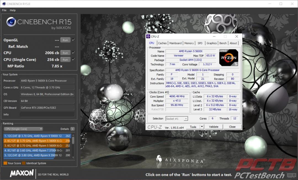298x180 pixels.
Task: Minimize the CPU-Z window
Action: (x=214, y=36)
